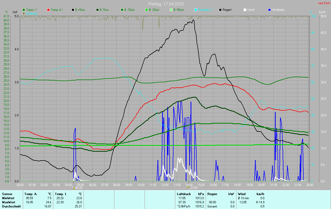This screenshot has height=209, width=331.
Task: Click the "12:00" time axis label
Action: click(165, 185)
